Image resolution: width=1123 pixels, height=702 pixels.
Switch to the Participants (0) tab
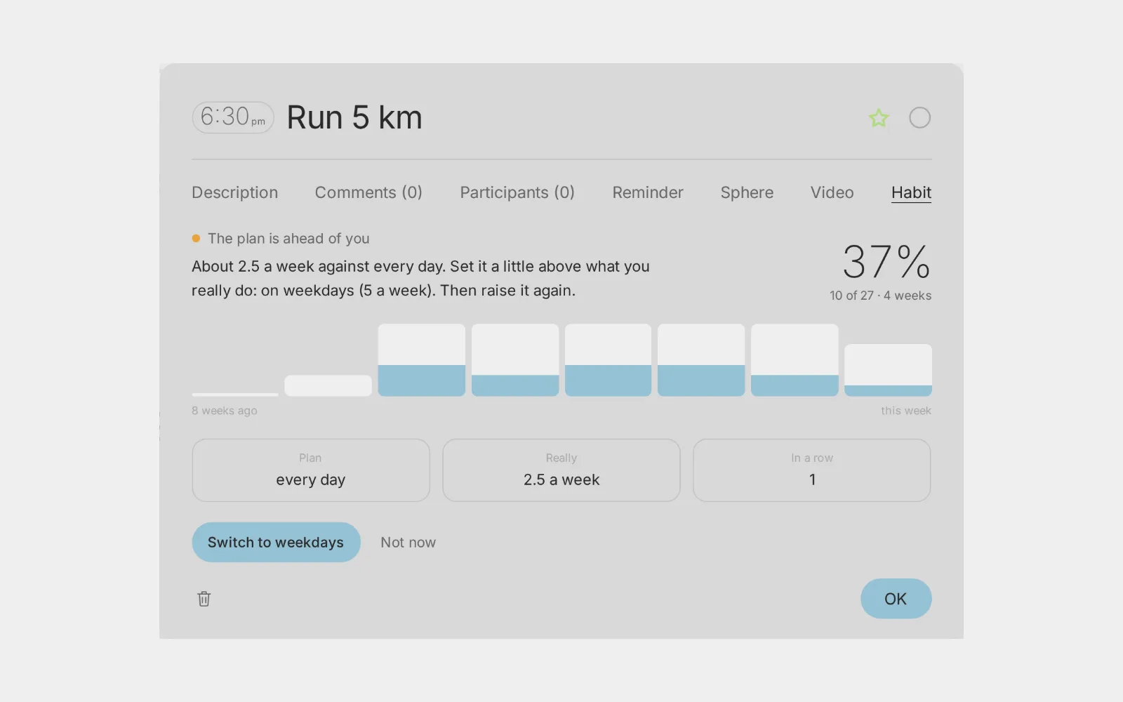point(517,192)
